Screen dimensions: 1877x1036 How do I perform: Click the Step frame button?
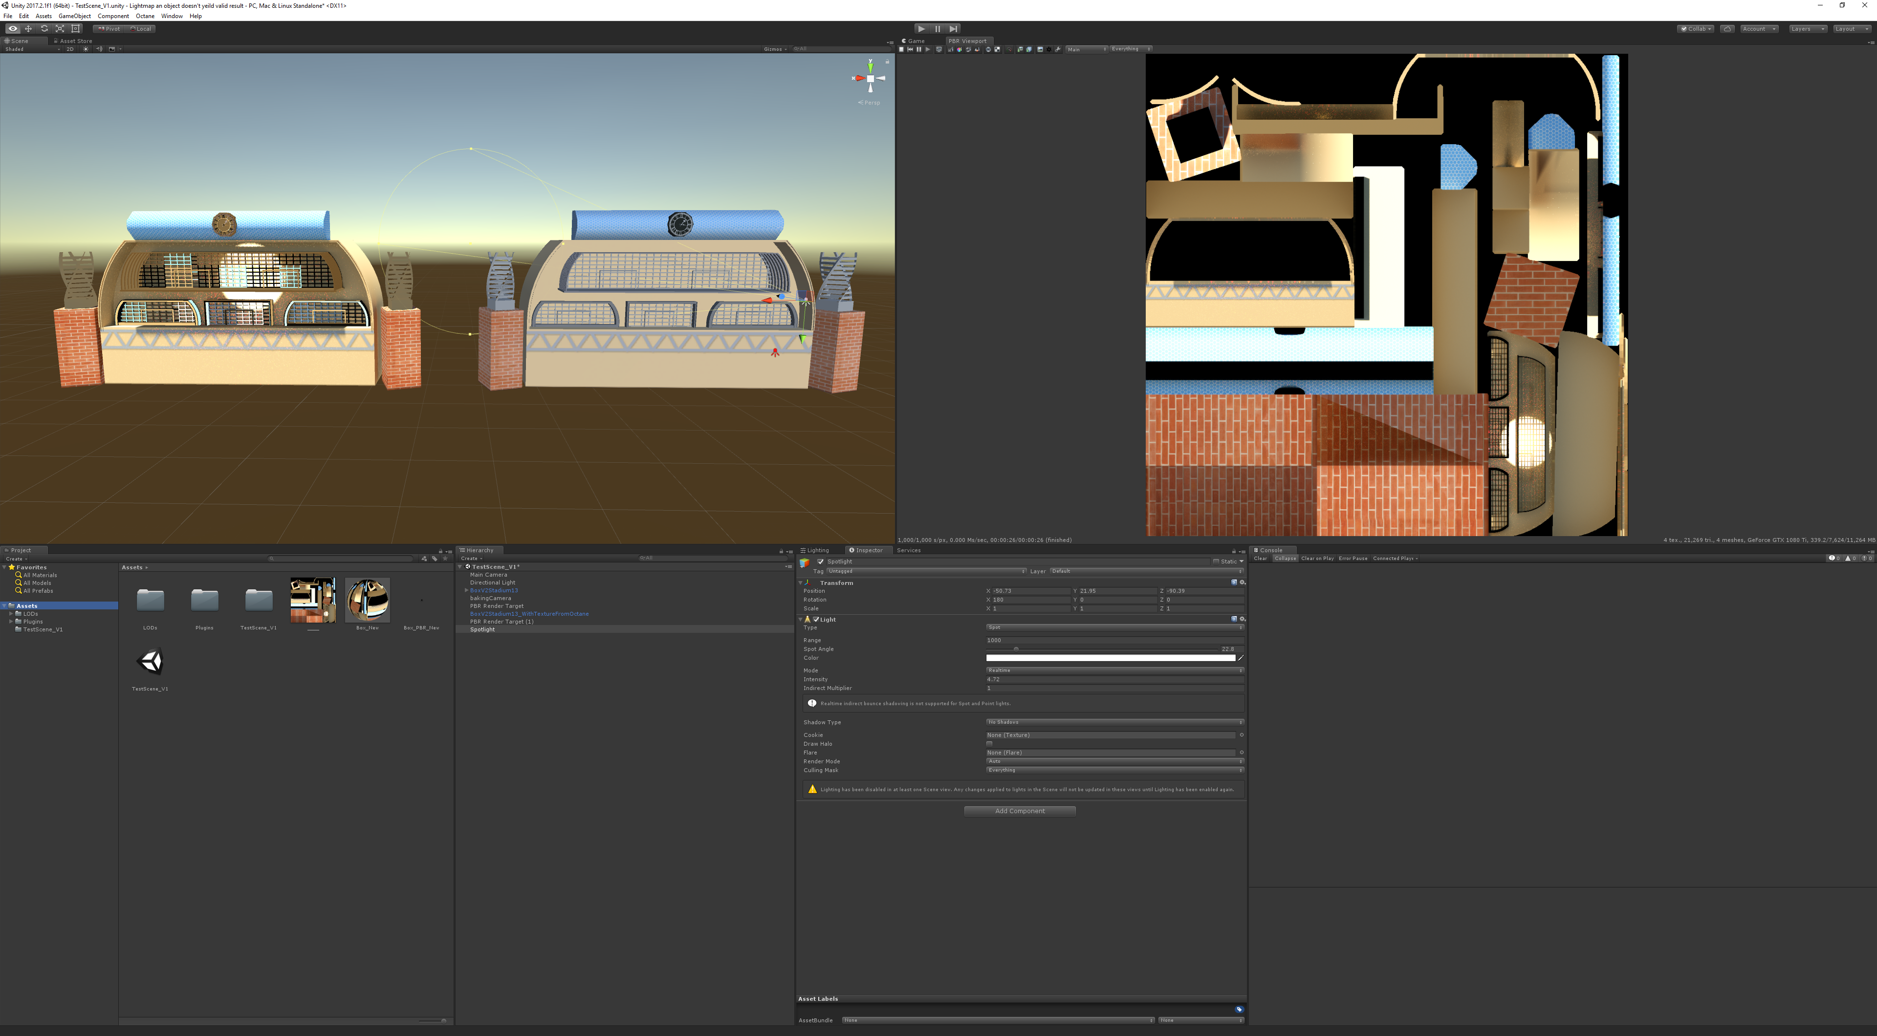click(x=954, y=28)
